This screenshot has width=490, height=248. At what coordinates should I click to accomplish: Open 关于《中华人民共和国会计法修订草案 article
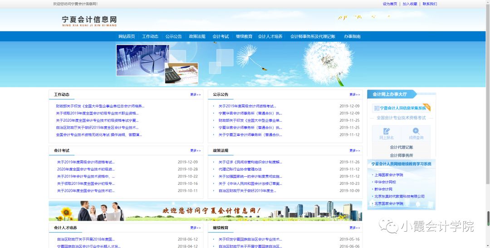tap(250, 184)
